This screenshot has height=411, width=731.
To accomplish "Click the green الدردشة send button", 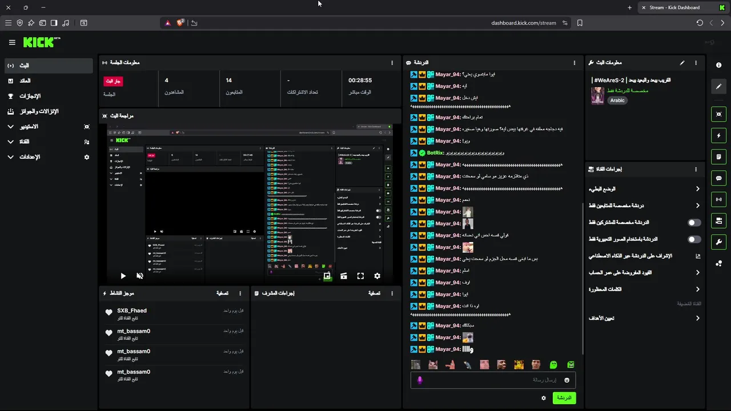I will tap(564, 398).
